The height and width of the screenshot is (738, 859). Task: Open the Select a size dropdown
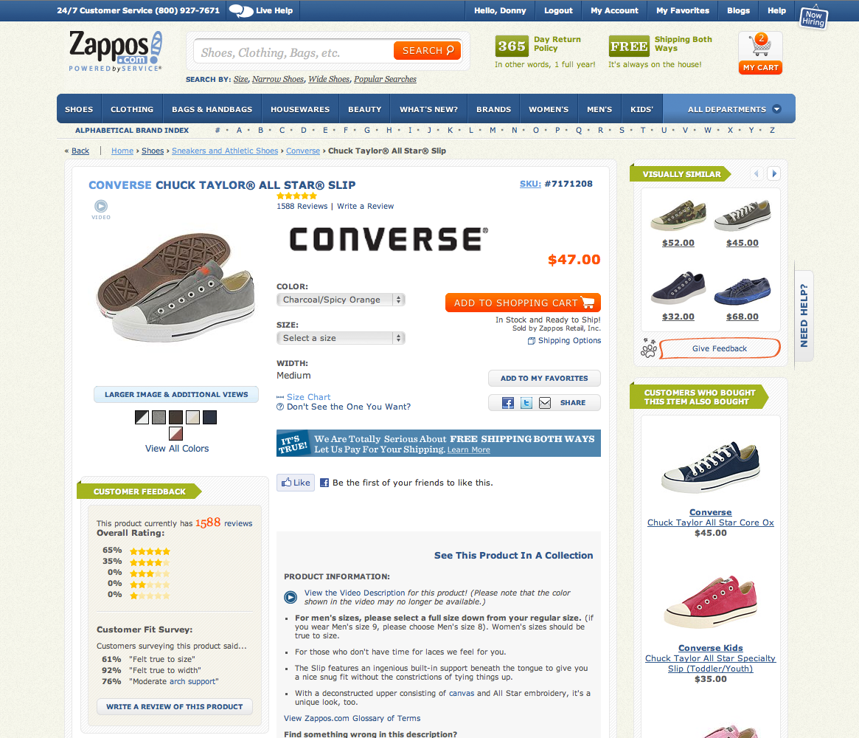(x=341, y=338)
